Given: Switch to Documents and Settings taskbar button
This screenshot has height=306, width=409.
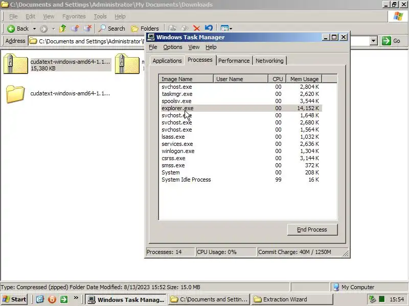Looking at the screenshot, I should (x=209, y=299).
